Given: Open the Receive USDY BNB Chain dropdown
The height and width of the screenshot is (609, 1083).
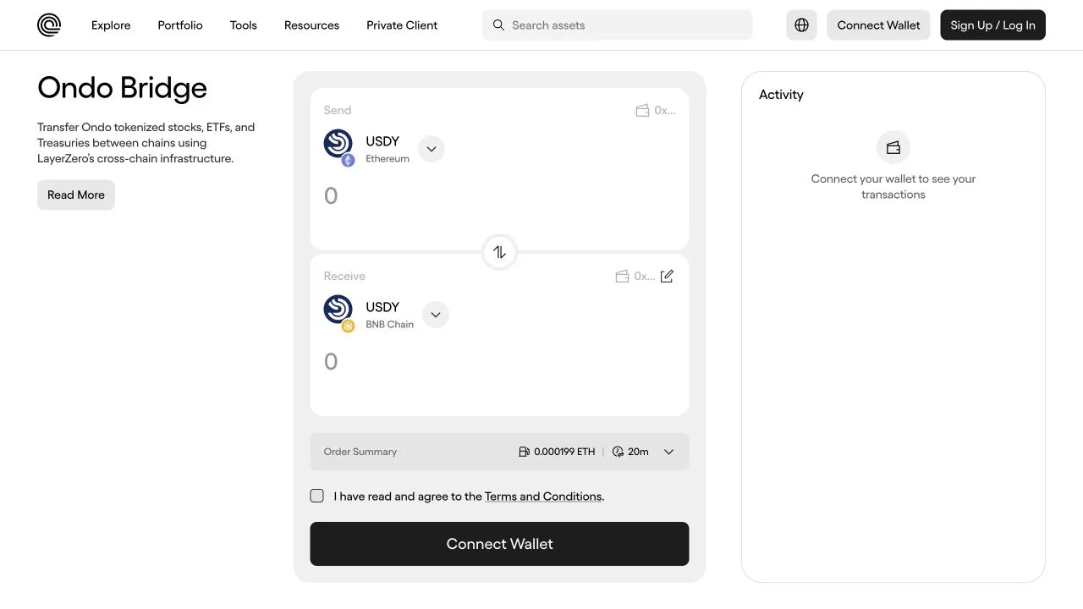Looking at the screenshot, I should click(x=436, y=315).
